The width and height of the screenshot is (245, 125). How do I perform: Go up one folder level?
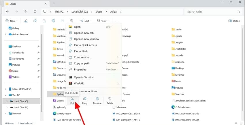coord(26,11)
